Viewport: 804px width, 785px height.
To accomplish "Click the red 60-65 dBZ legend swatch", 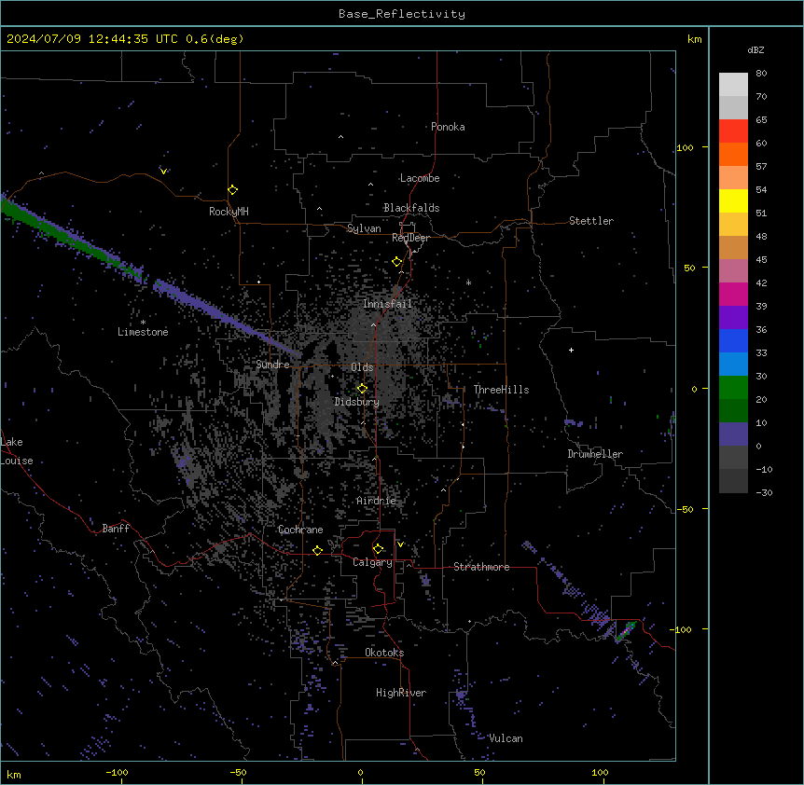I will (x=733, y=131).
